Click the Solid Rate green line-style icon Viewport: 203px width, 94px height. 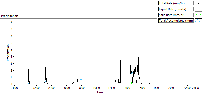[198, 15]
